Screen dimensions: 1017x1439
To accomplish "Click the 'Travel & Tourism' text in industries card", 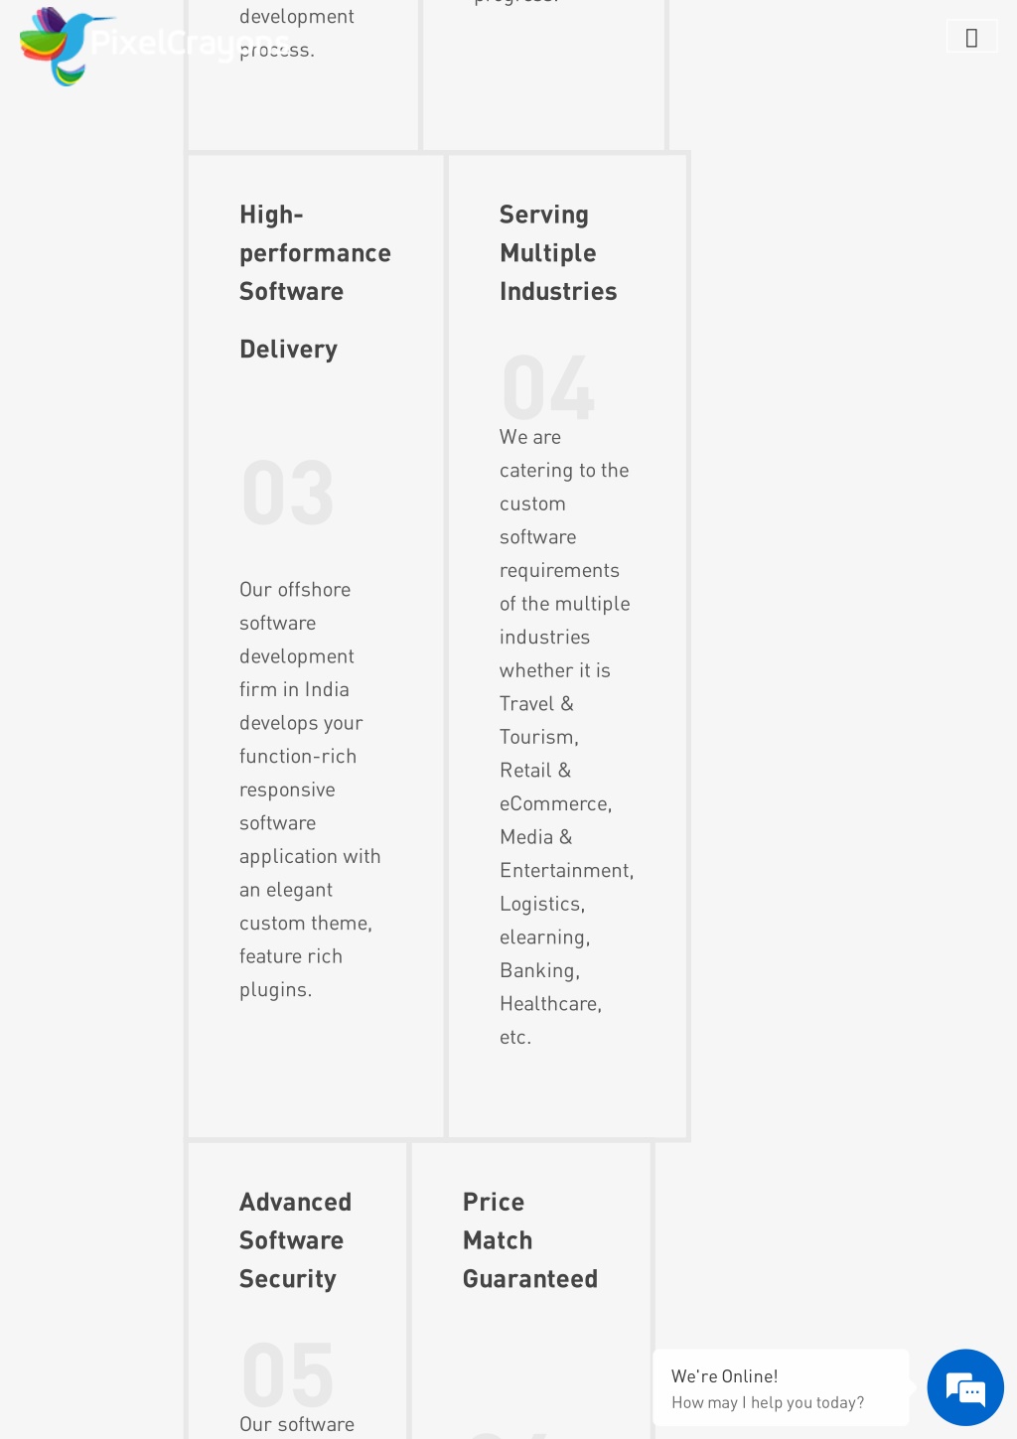I will tap(538, 720).
